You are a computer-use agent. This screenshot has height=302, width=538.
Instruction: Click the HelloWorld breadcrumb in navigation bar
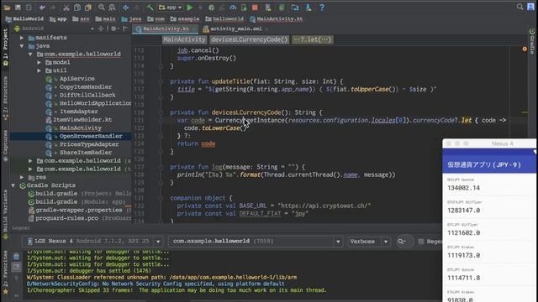click(24, 18)
